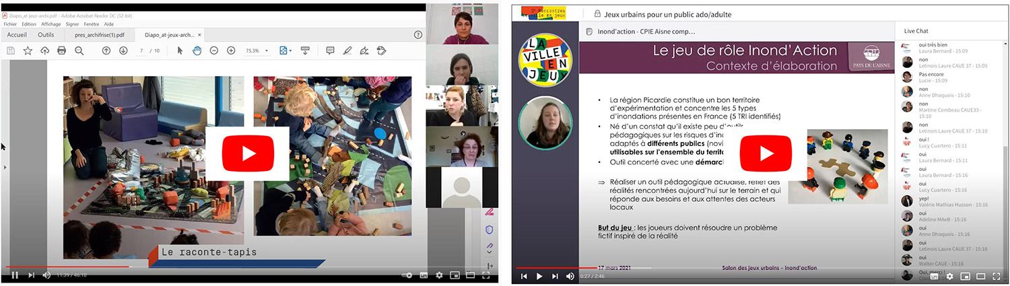Switch left player to theater mode

tap(471, 275)
